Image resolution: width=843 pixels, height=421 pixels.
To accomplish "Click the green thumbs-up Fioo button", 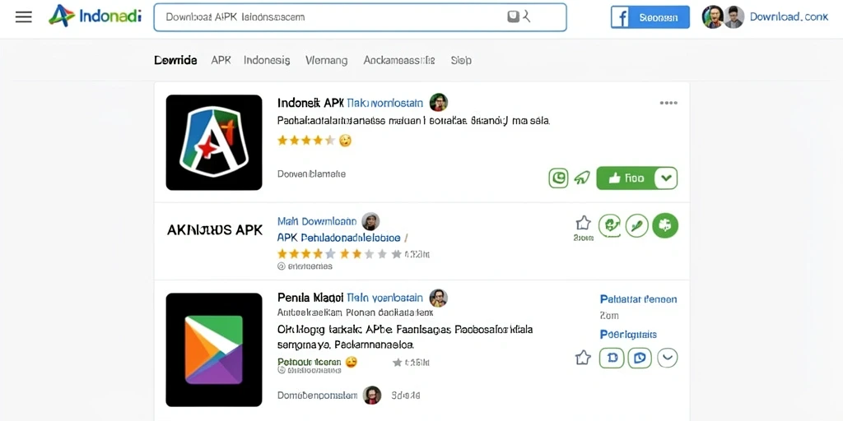I will pyautogui.click(x=626, y=178).
